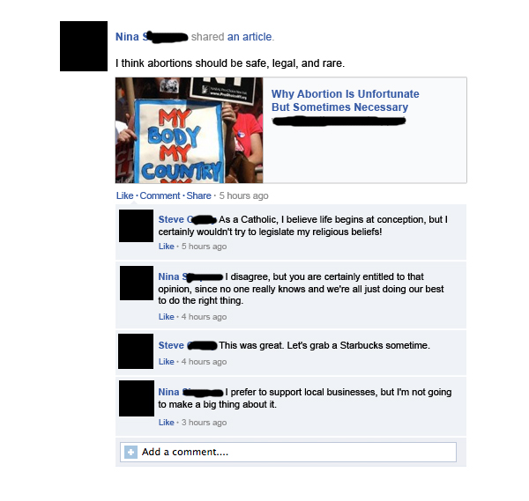Open 'Why Abortion Is Unfortunate' article headline
Viewport: 529px width, 501px height.
point(345,100)
